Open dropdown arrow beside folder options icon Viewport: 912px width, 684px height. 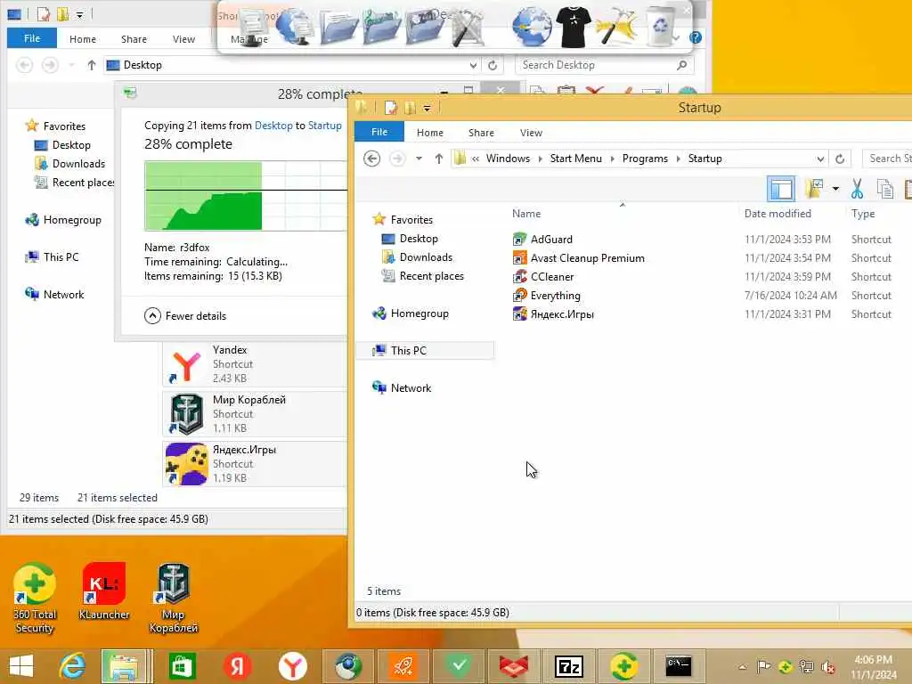[835, 189]
